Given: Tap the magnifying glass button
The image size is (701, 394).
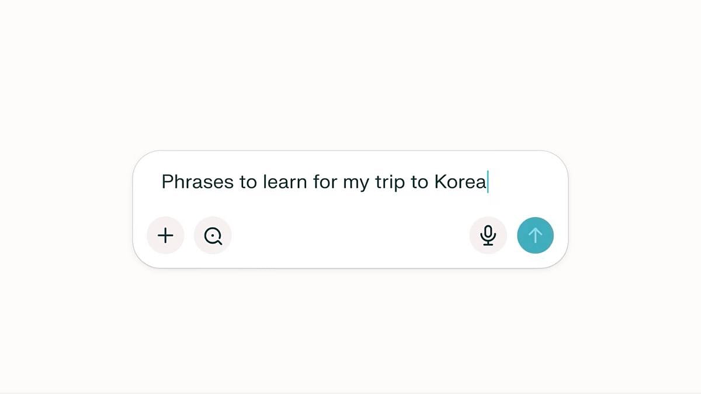Looking at the screenshot, I should click(x=213, y=235).
